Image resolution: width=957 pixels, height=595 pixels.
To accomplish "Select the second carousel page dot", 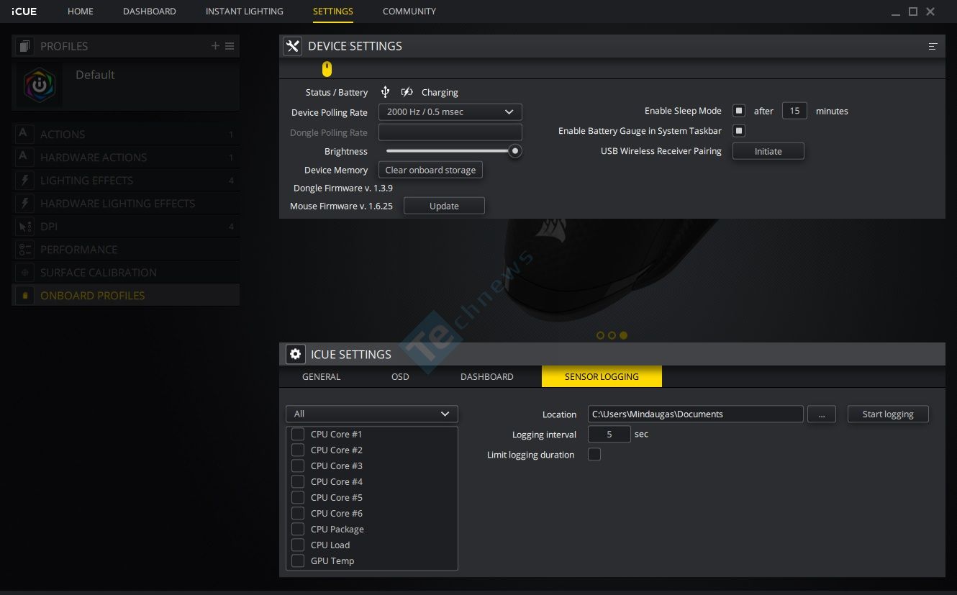I will click(612, 335).
